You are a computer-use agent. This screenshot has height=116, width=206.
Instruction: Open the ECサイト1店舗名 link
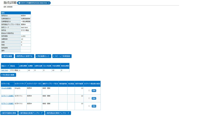coord(7,96)
